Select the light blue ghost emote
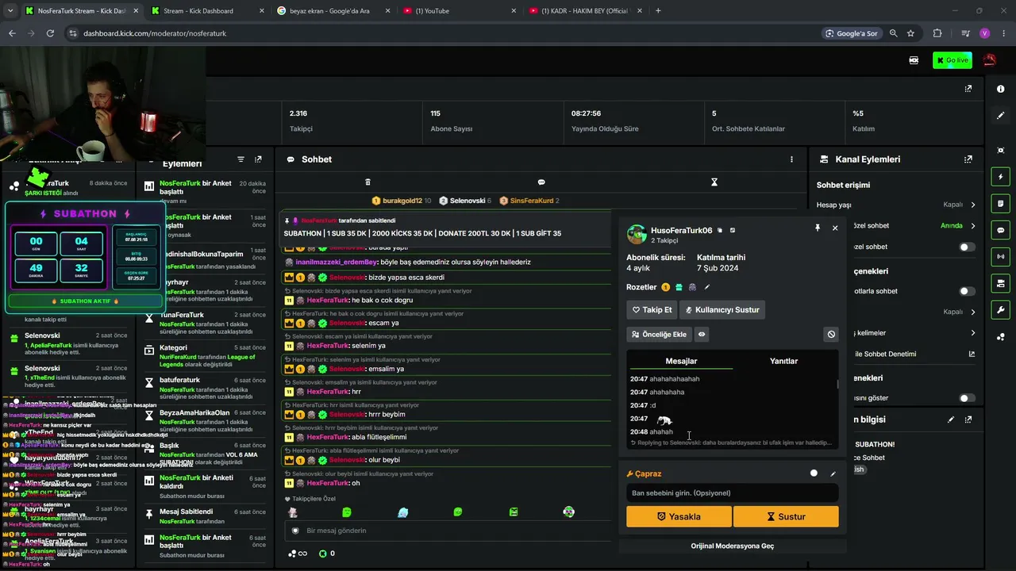 (x=402, y=512)
